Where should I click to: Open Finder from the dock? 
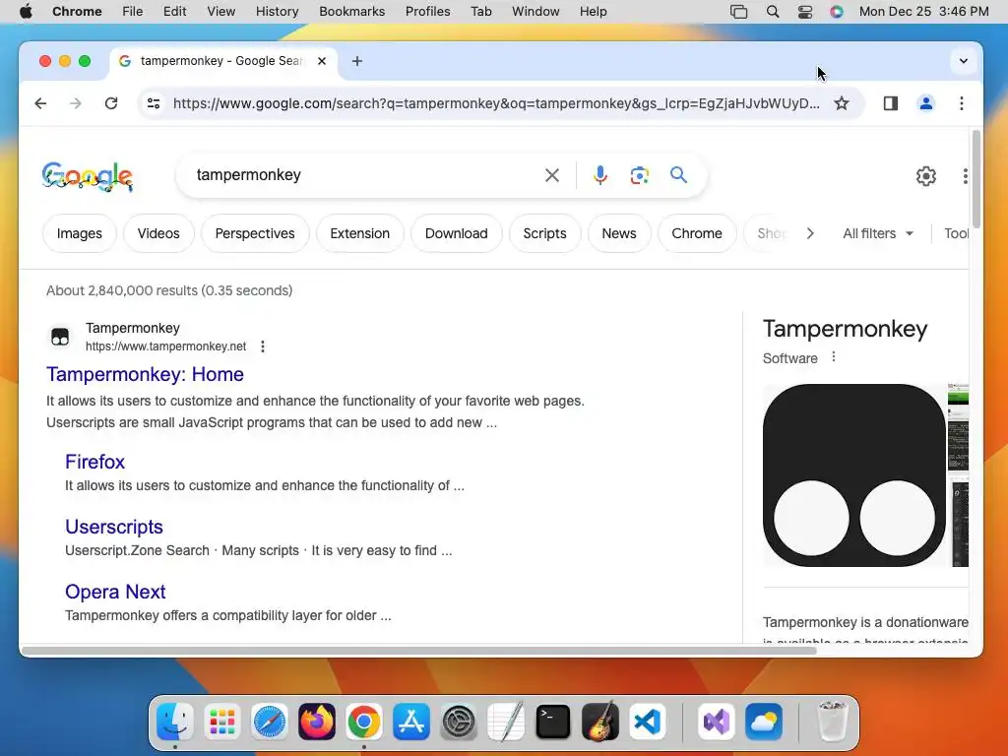[x=175, y=722]
